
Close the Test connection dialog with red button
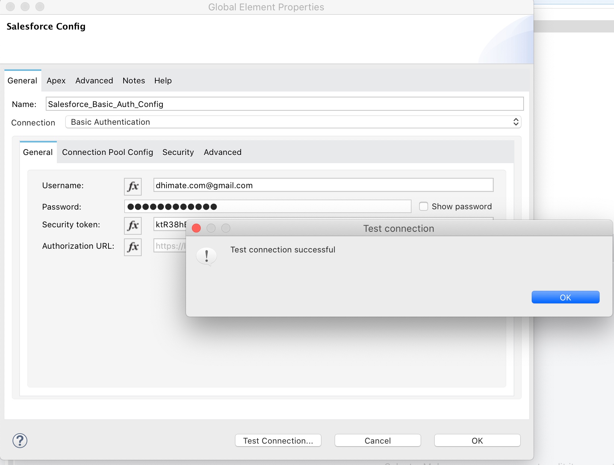(x=196, y=228)
